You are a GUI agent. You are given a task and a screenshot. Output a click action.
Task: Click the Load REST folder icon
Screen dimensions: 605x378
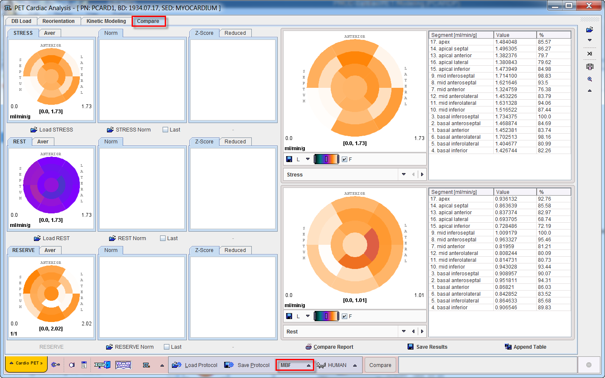point(37,238)
